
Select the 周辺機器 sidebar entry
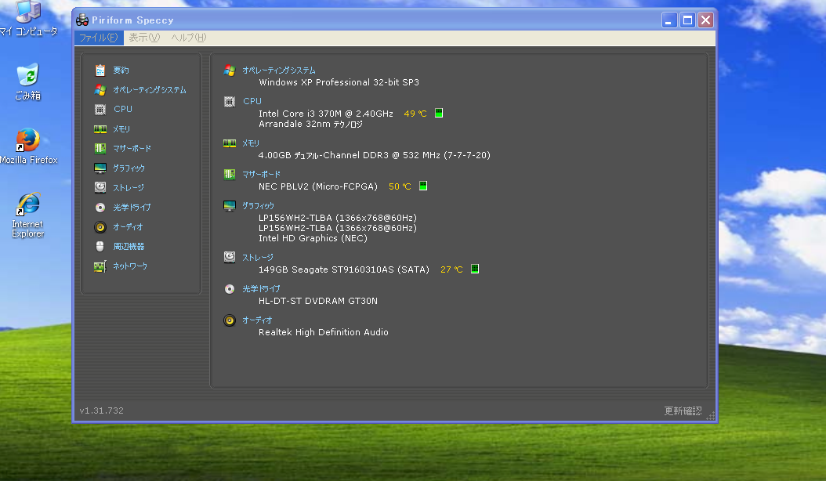tap(129, 247)
